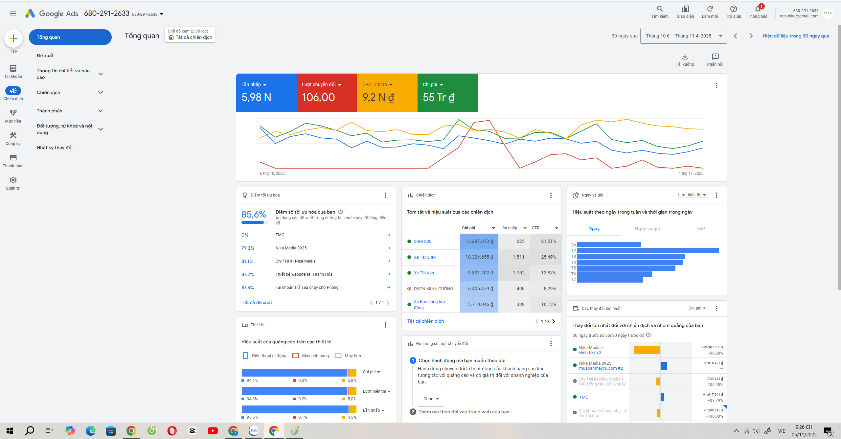Screen dimensions: 841x439
Task: Click the Tạo plus button
Action: 13,38
